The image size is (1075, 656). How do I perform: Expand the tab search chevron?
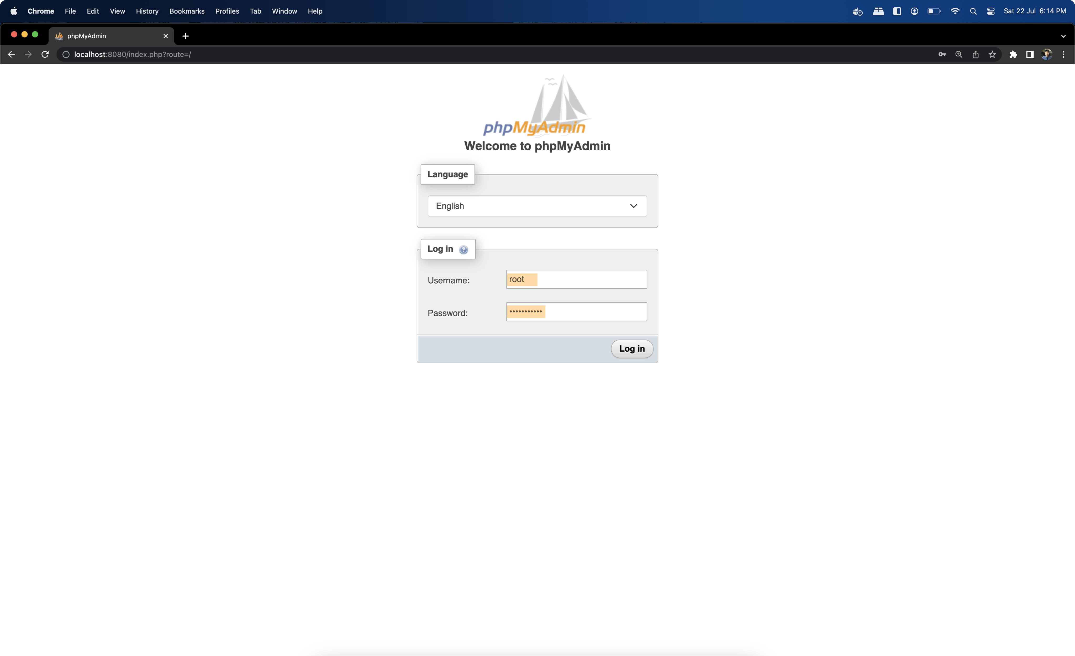pos(1063,36)
